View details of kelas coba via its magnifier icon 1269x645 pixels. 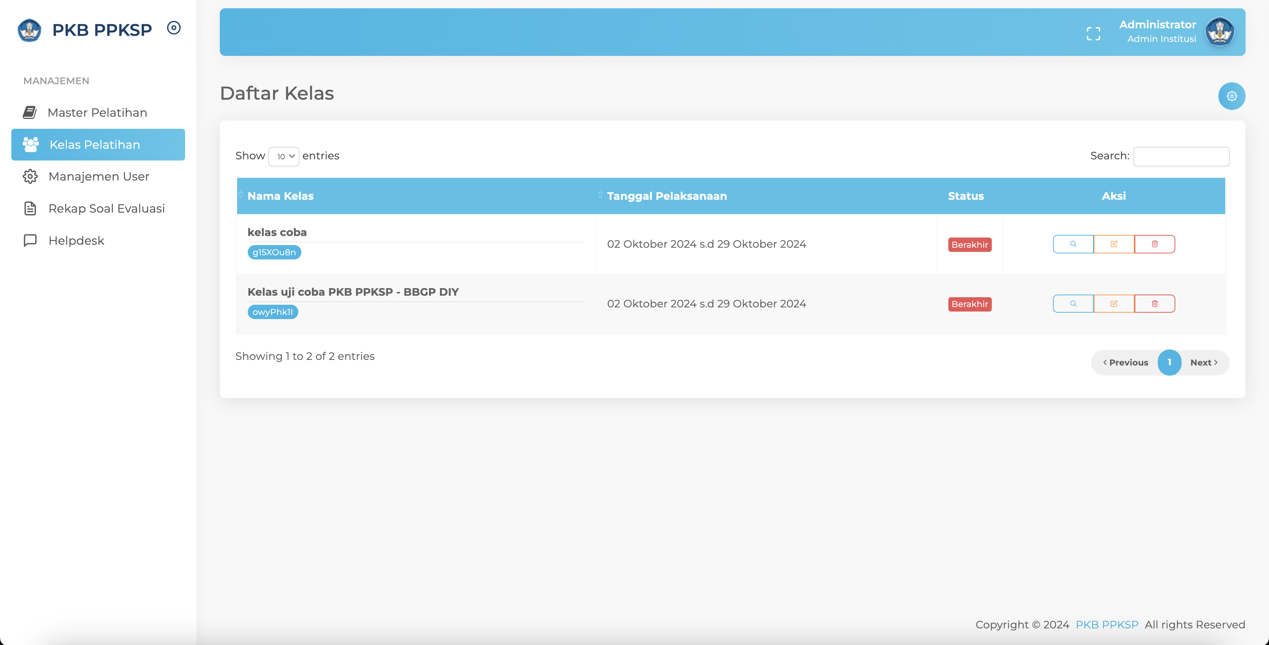[x=1073, y=244]
